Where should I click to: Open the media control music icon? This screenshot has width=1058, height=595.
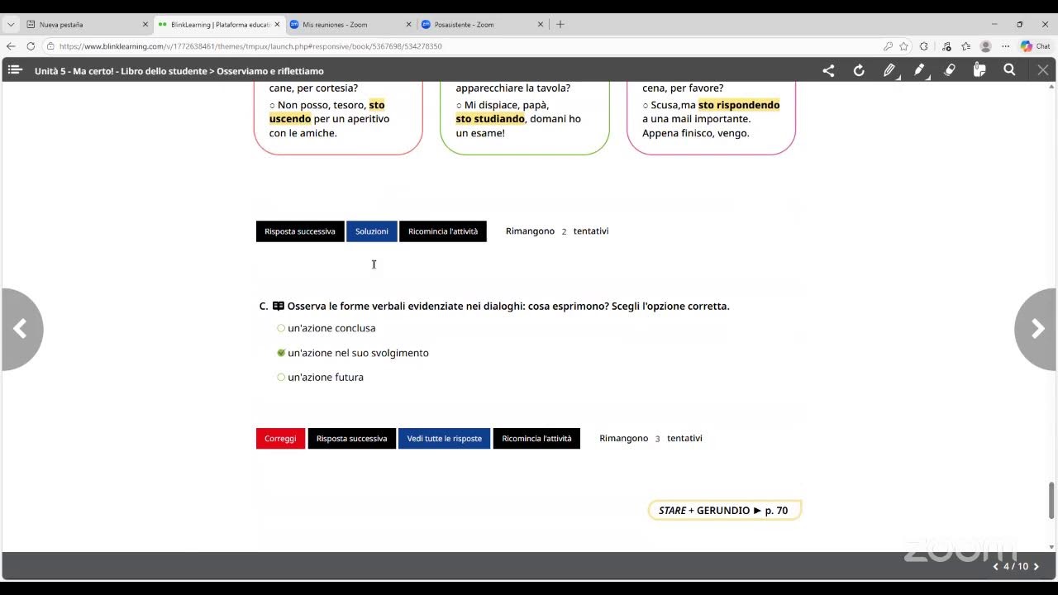(x=946, y=46)
